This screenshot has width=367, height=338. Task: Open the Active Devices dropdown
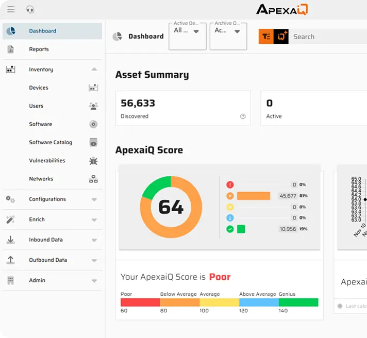click(x=187, y=31)
